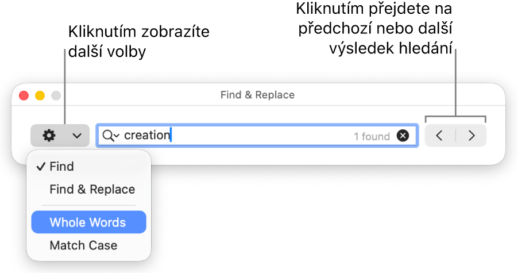Choose Find & Replace from the menu
518x273 pixels.
[x=92, y=189]
